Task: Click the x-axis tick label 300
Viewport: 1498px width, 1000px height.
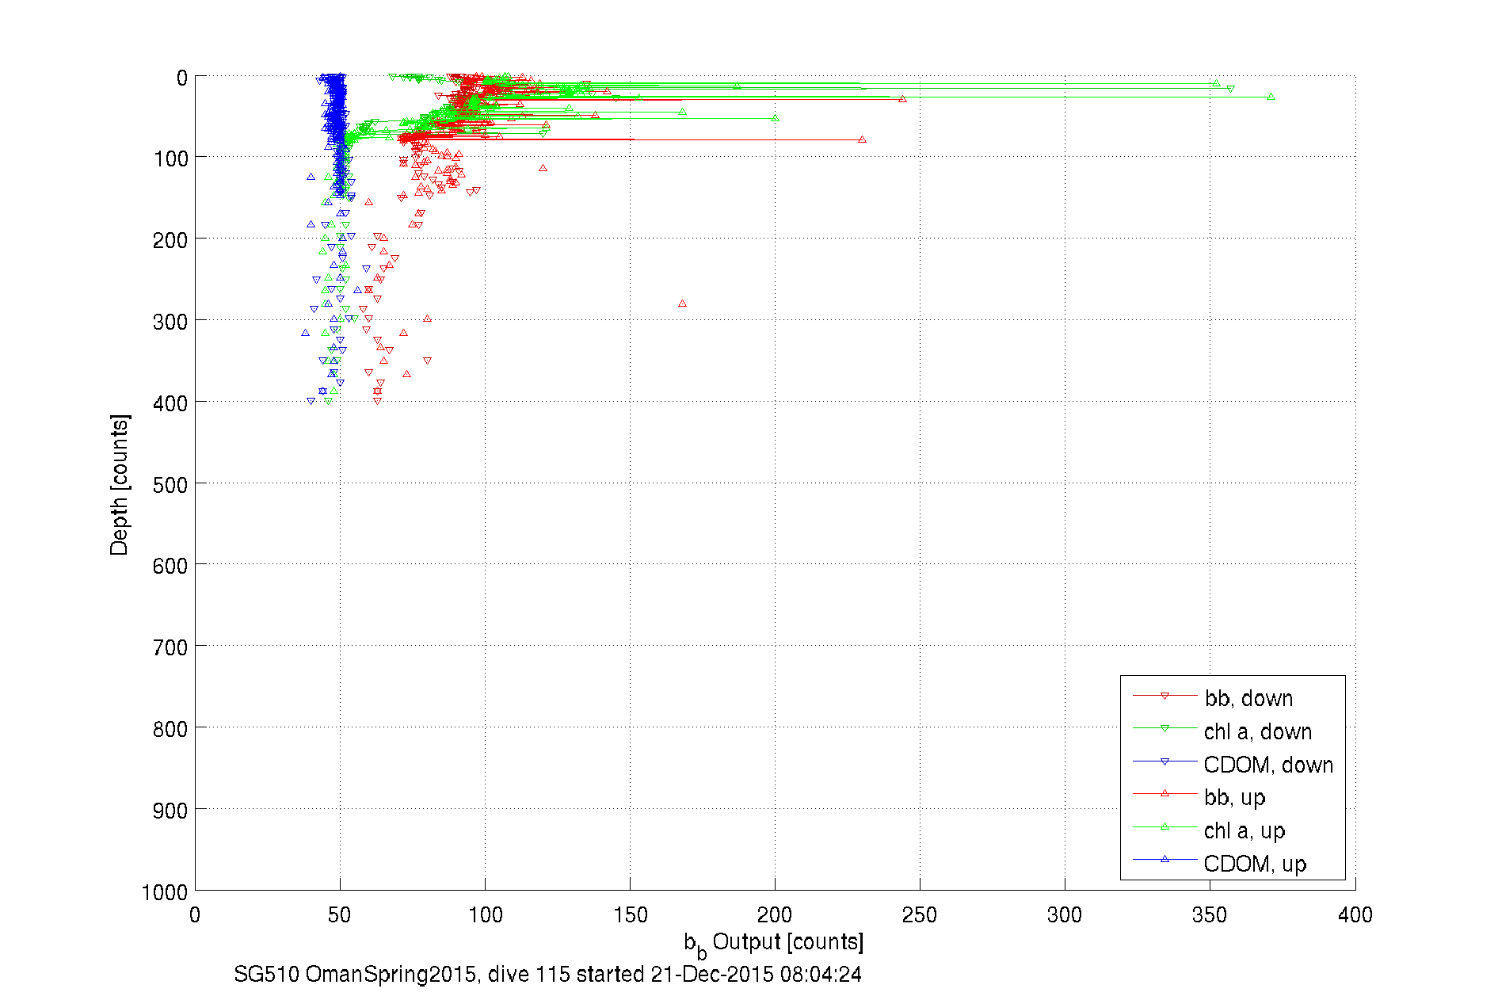Action: (x=1065, y=915)
